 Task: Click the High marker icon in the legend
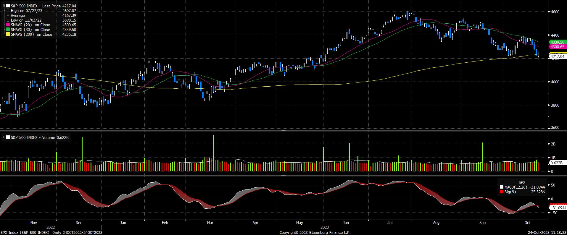click(x=8, y=11)
